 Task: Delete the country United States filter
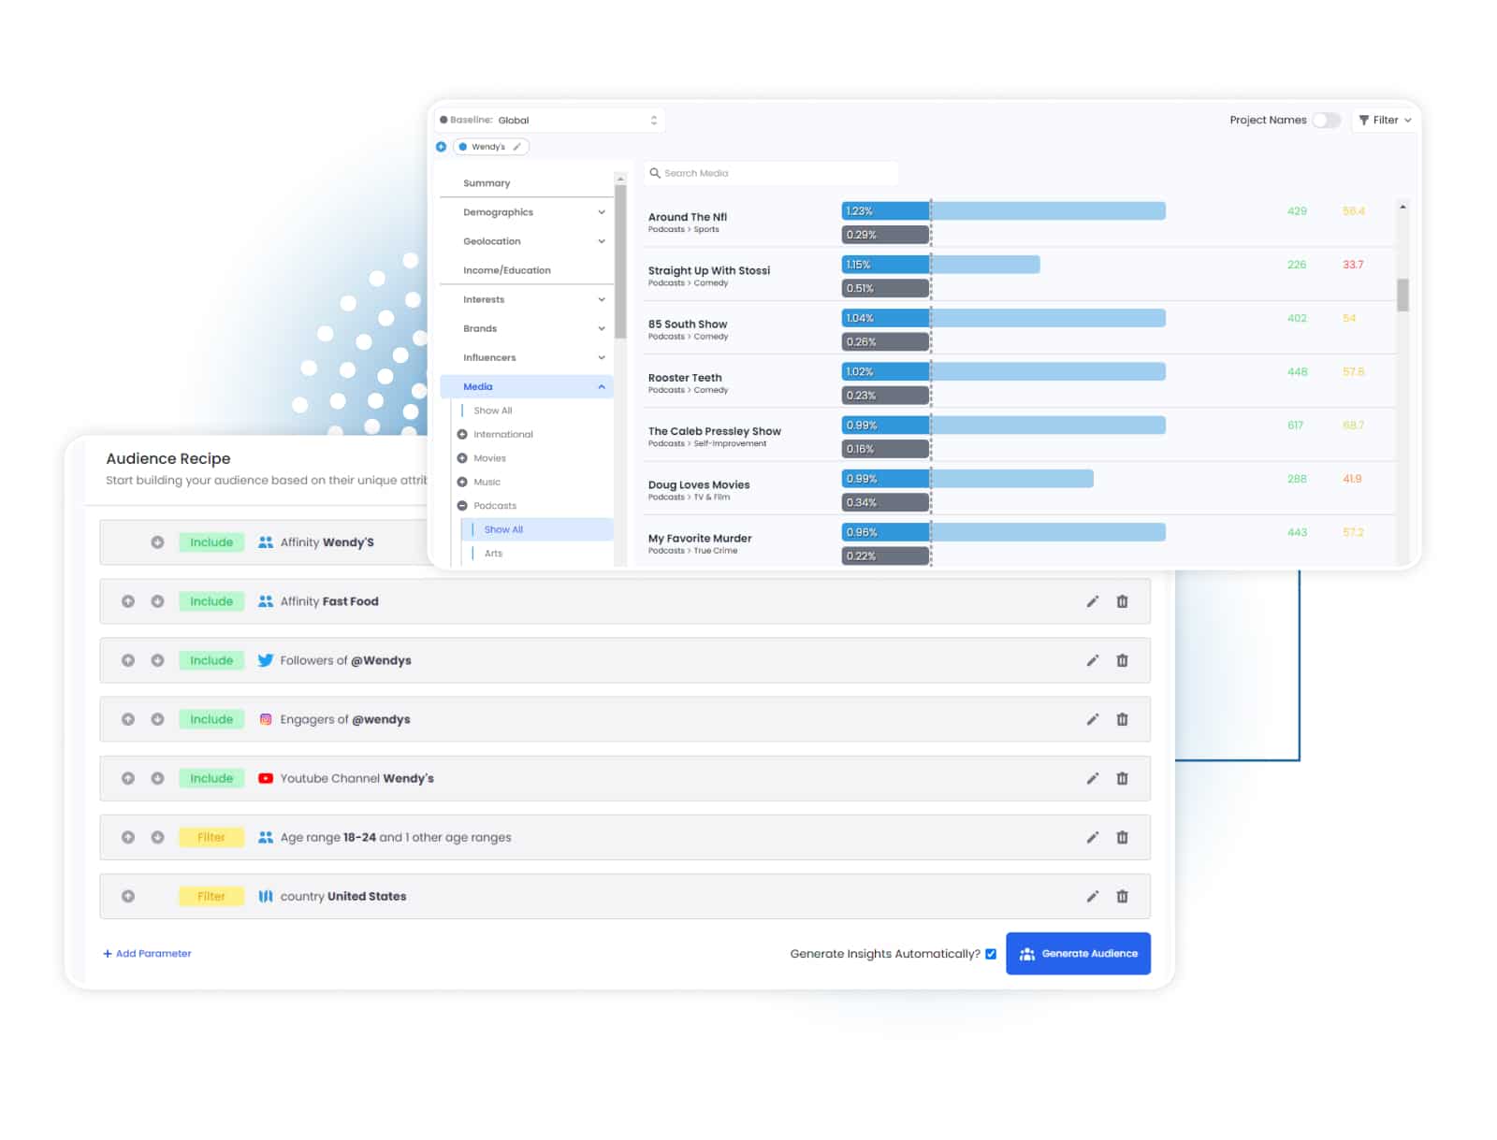pos(1122,896)
